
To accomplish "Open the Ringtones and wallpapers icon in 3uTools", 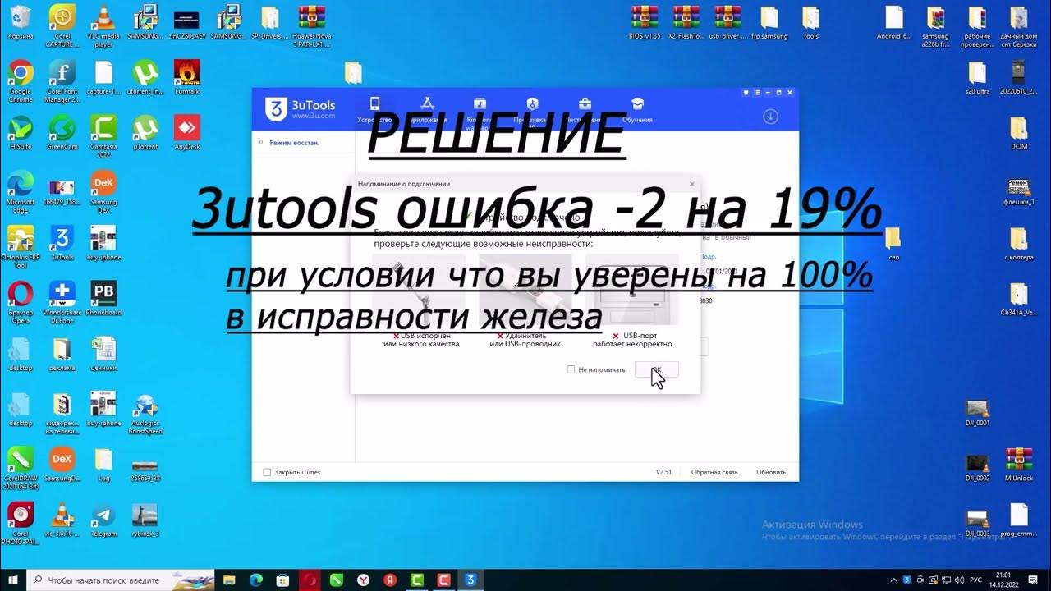I will pos(480,103).
